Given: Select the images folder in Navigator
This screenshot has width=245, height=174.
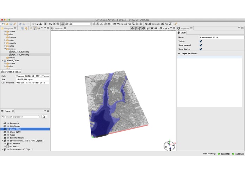Looking at the screenshot, I should point(11,37).
